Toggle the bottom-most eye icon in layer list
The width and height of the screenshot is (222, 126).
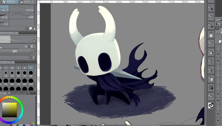(x=218, y=121)
